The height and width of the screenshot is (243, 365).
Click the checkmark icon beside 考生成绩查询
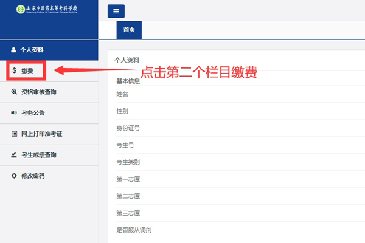[x=14, y=155]
